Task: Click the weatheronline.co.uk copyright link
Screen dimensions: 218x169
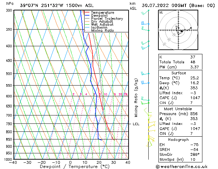Action: point(182,167)
